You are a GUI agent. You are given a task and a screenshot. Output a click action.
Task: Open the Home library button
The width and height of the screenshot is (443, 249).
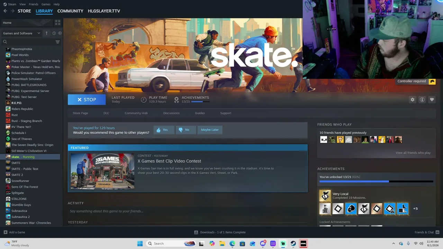(27, 22)
